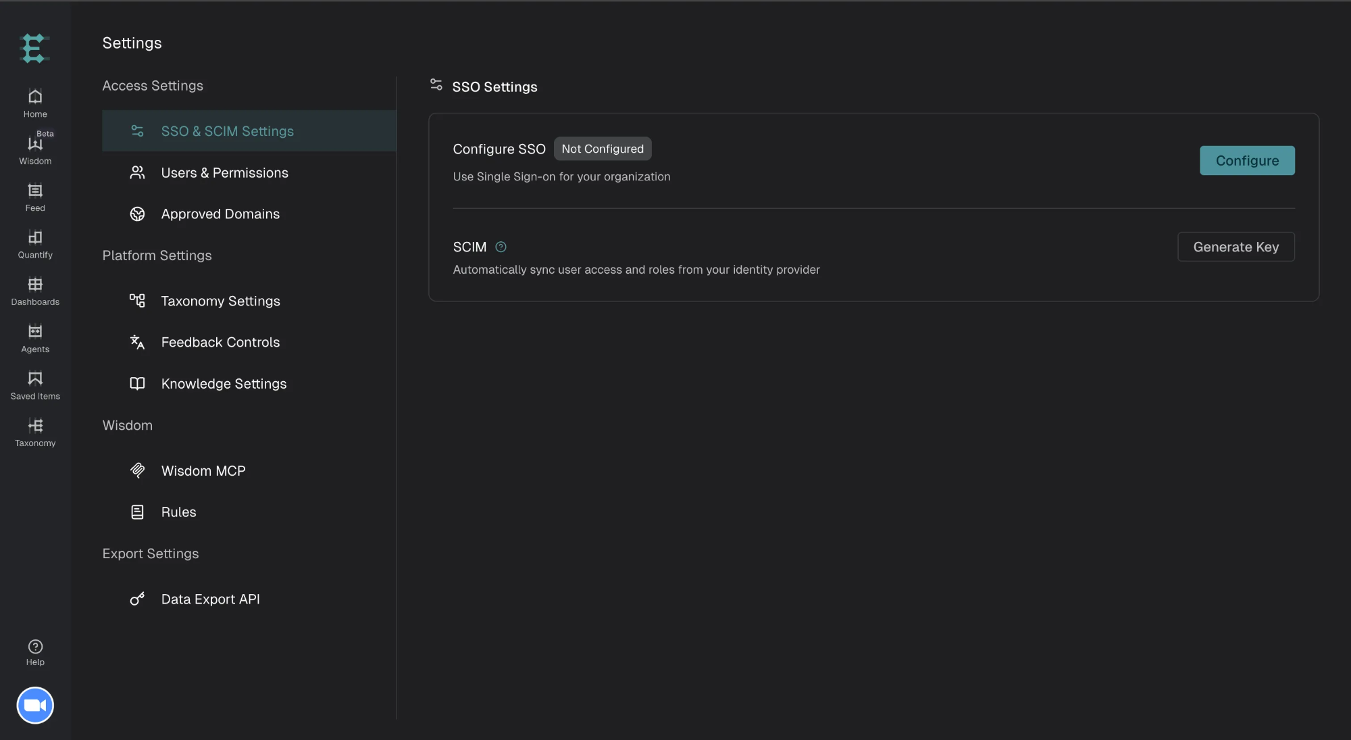The width and height of the screenshot is (1351, 740).
Task: Open the Wisdom Beta sidebar icon
Action: pos(35,143)
